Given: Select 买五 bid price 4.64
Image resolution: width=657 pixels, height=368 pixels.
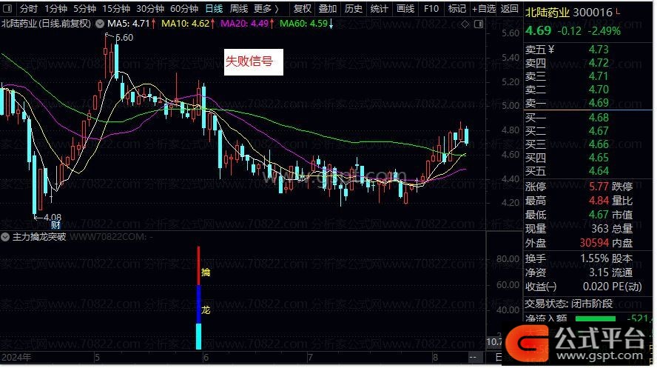Looking at the screenshot, I should click(x=599, y=171).
